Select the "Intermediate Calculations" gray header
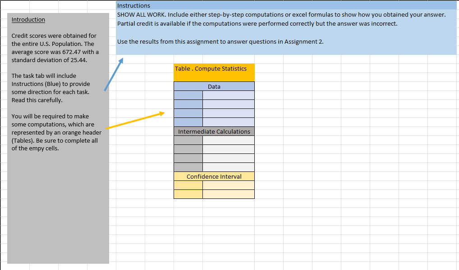This screenshot has width=459, height=270. tap(214, 131)
